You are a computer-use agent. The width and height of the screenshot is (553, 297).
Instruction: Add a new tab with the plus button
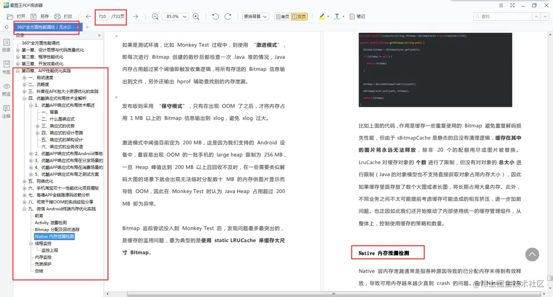(87, 27)
